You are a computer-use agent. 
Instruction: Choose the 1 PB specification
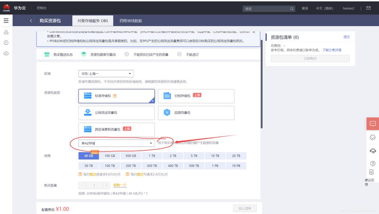[215, 166]
